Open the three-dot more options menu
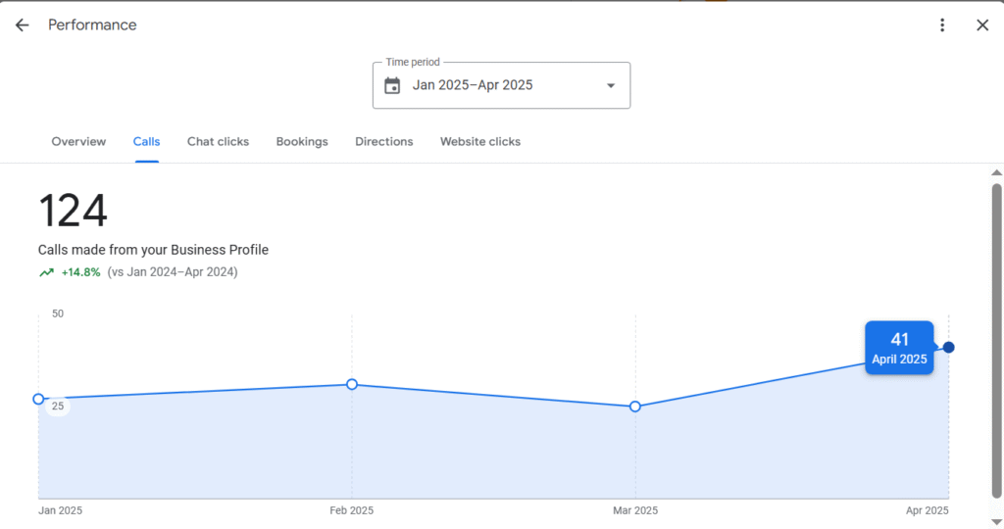 (942, 24)
